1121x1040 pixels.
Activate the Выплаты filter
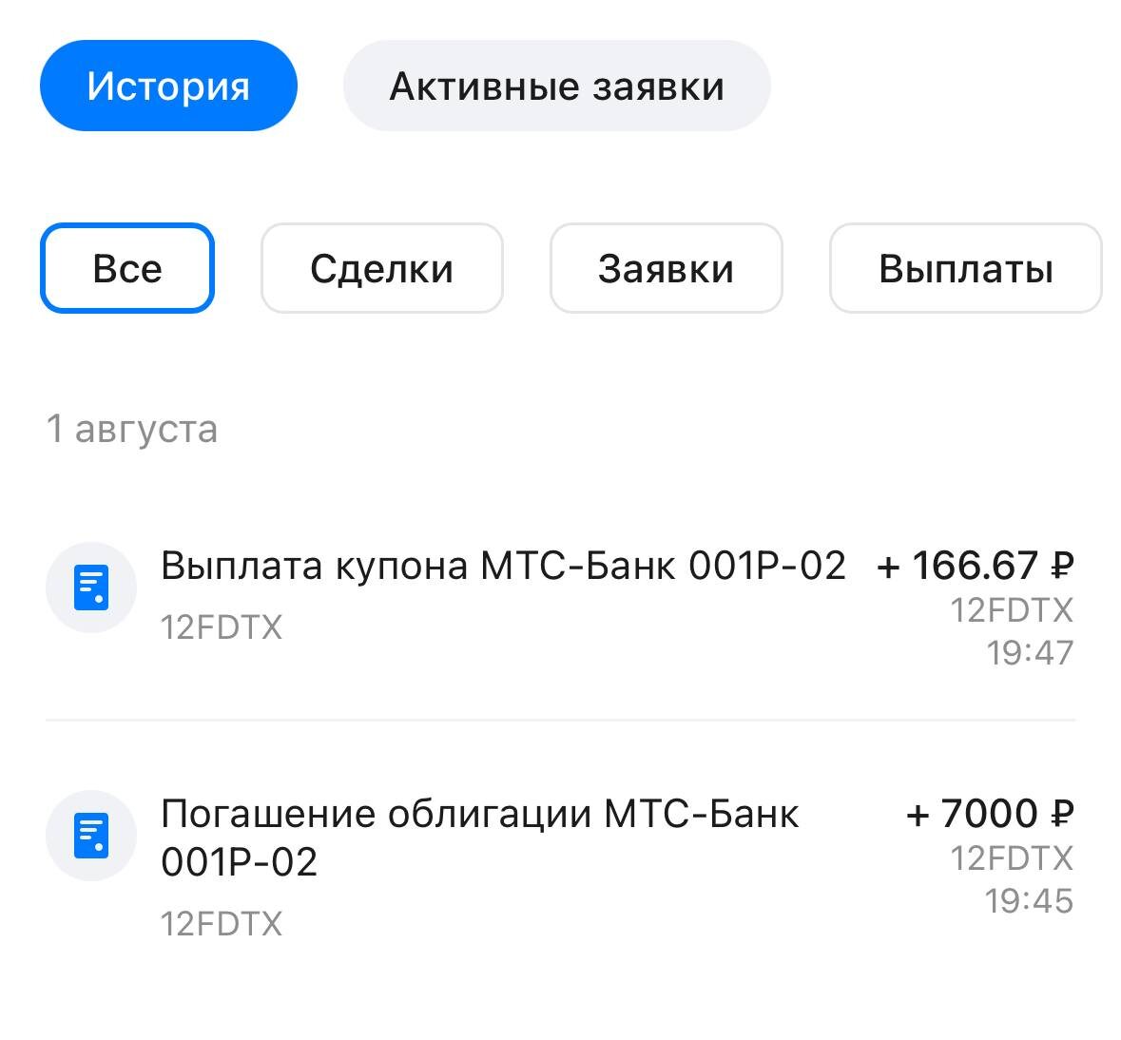click(x=965, y=267)
